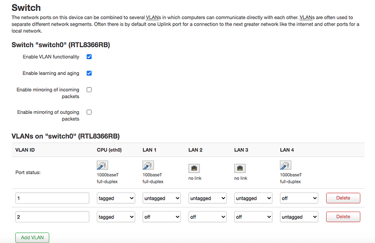Image resolution: width=375 pixels, height=243 pixels.
Task: Focus the VLAN ID field containing 1
Action: [x=52, y=198]
